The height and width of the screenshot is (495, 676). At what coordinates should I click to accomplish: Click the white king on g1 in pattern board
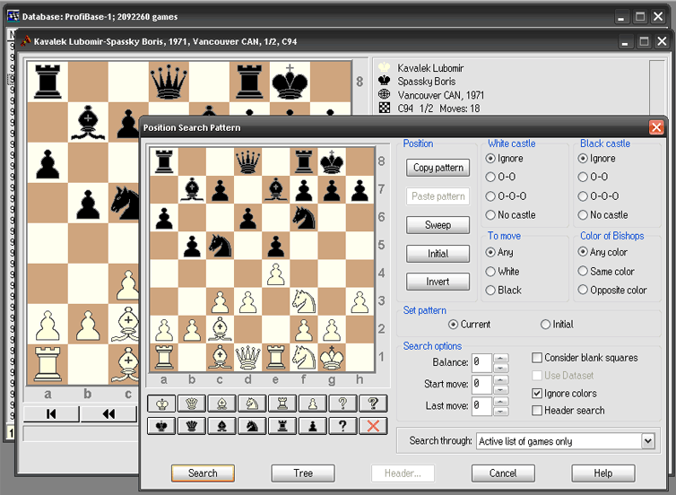pyautogui.click(x=332, y=358)
